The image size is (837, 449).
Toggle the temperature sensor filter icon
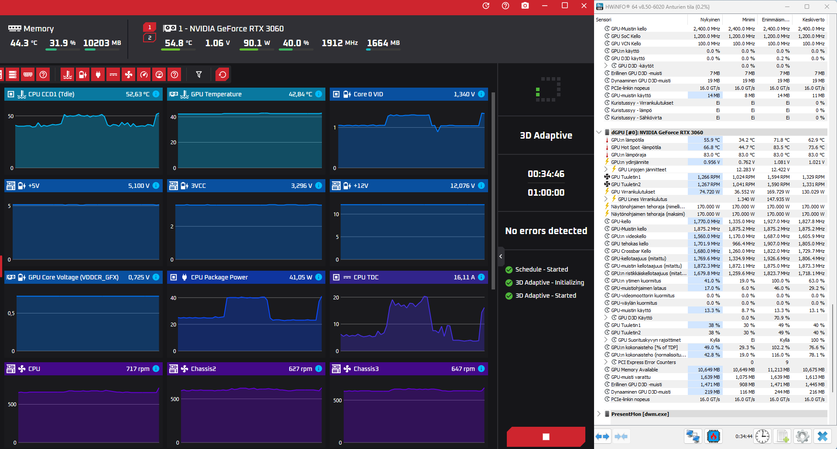[x=67, y=75]
